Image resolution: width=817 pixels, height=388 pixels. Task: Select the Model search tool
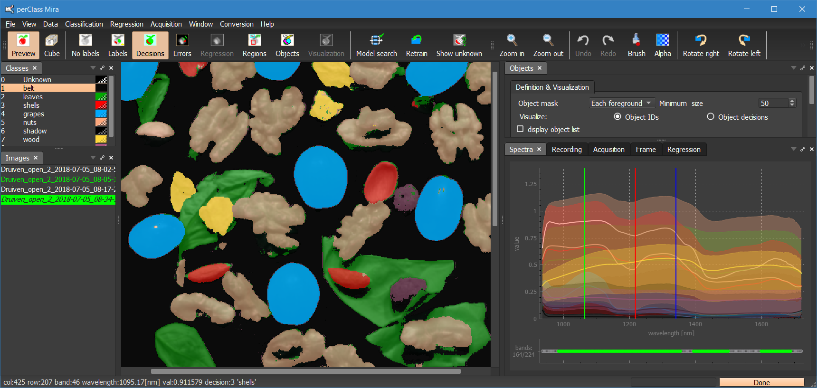point(376,46)
